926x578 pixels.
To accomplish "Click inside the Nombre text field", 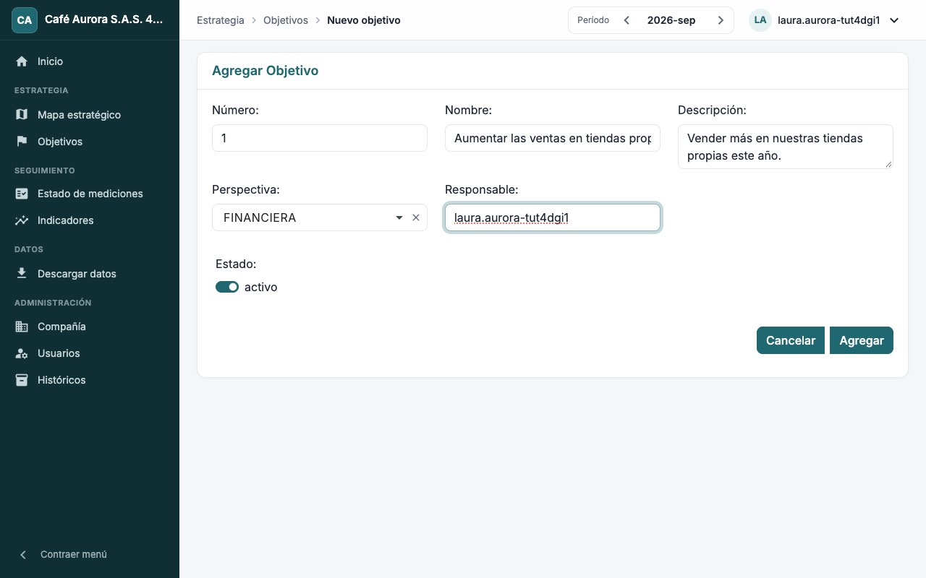I will (553, 138).
